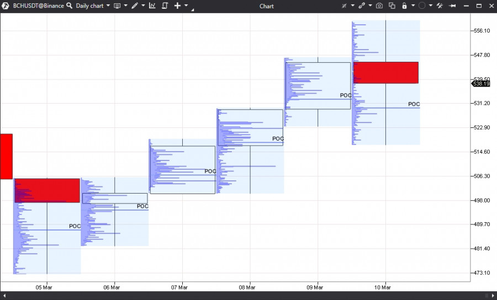Toggle the window pin icon
Viewport: 497px width, 300px height.
pos(453,6)
